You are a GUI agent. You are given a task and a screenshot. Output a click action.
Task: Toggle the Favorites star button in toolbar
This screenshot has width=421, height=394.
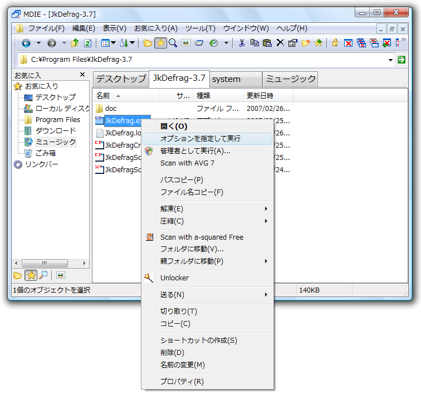tap(160, 43)
